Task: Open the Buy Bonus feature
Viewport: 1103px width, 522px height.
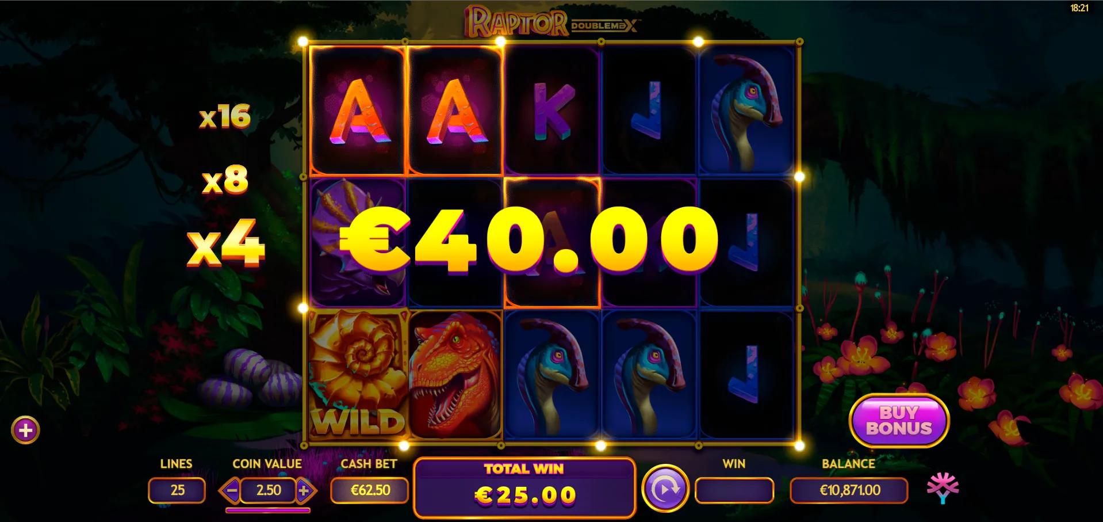Action: point(899,421)
